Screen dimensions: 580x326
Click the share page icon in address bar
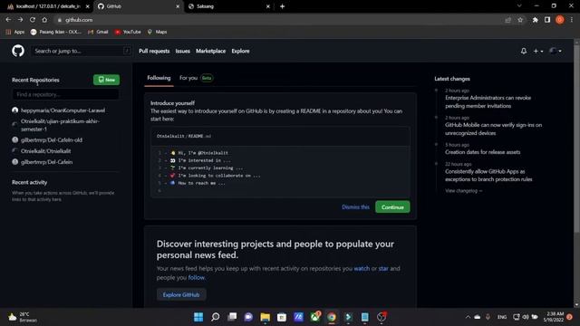tap(507, 20)
